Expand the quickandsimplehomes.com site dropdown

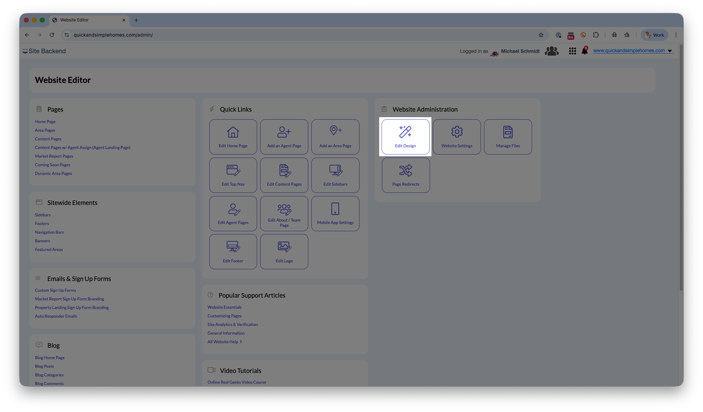(670, 51)
